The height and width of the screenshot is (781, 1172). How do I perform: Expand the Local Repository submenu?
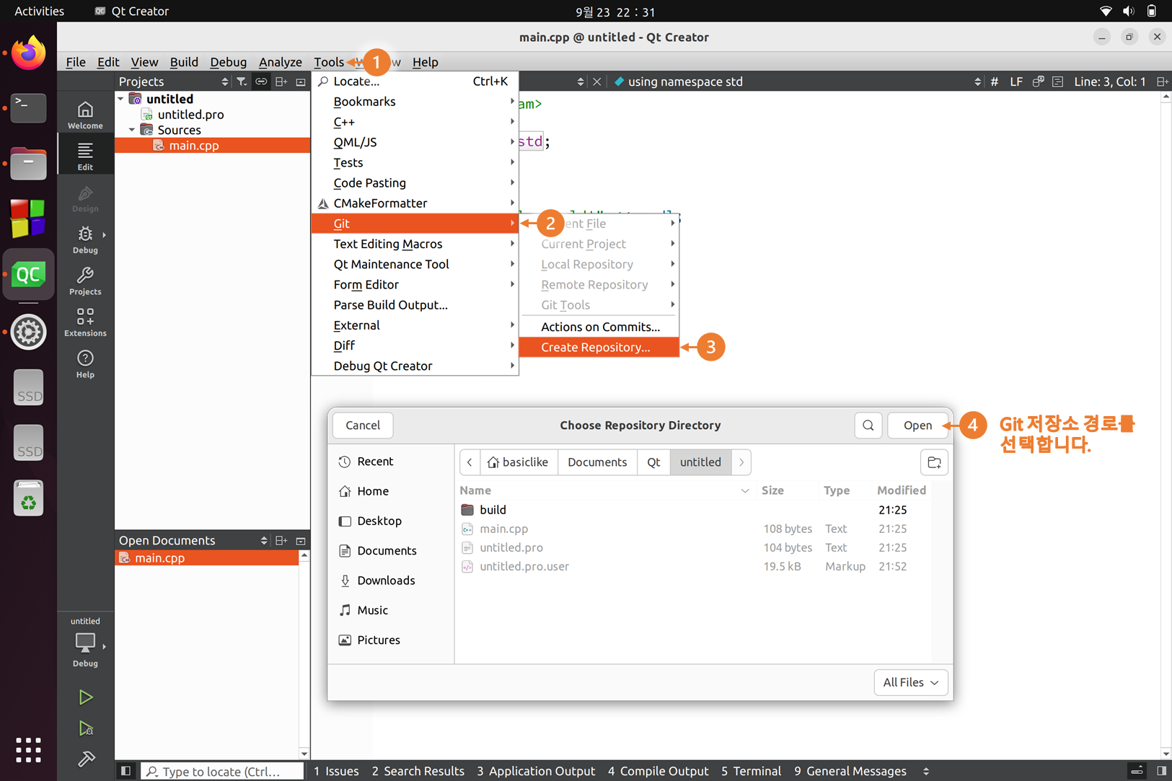[599, 264]
